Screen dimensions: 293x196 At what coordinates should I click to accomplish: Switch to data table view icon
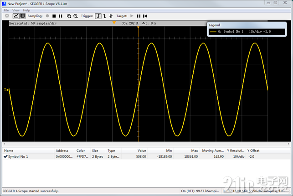(22, 16)
